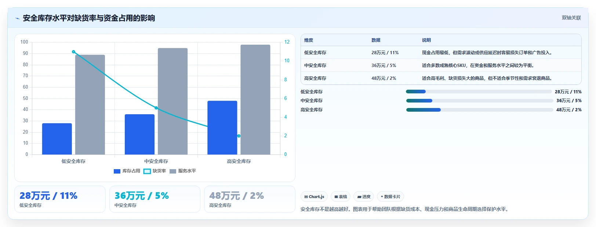Click the 缺货率 line point at 低安全库存
The height and width of the screenshot is (227, 596).
[73, 52]
